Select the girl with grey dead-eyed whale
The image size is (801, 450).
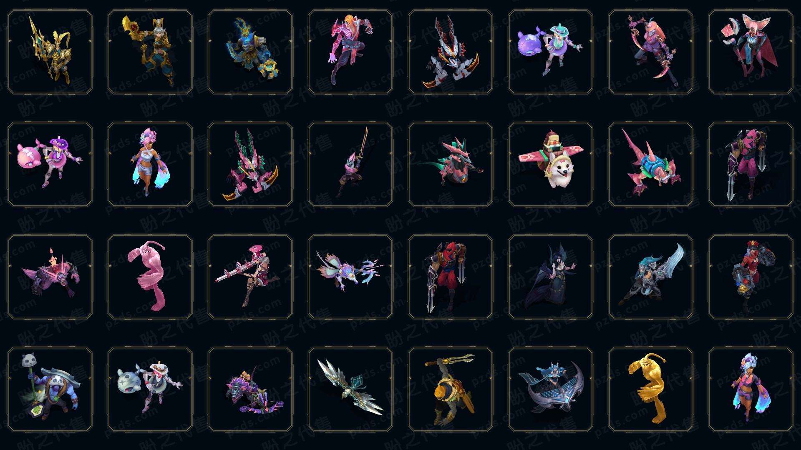(150, 389)
